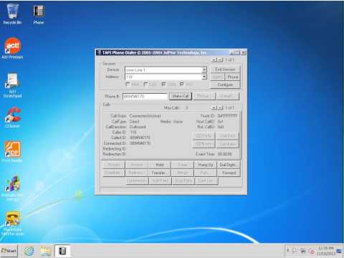Click the Phone button beside Open
The width and height of the screenshot is (344, 258).
(x=232, y=77)
